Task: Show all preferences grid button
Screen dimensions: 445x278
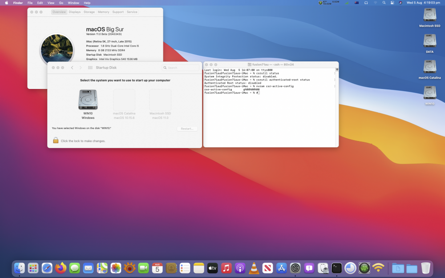Action: 90,68
